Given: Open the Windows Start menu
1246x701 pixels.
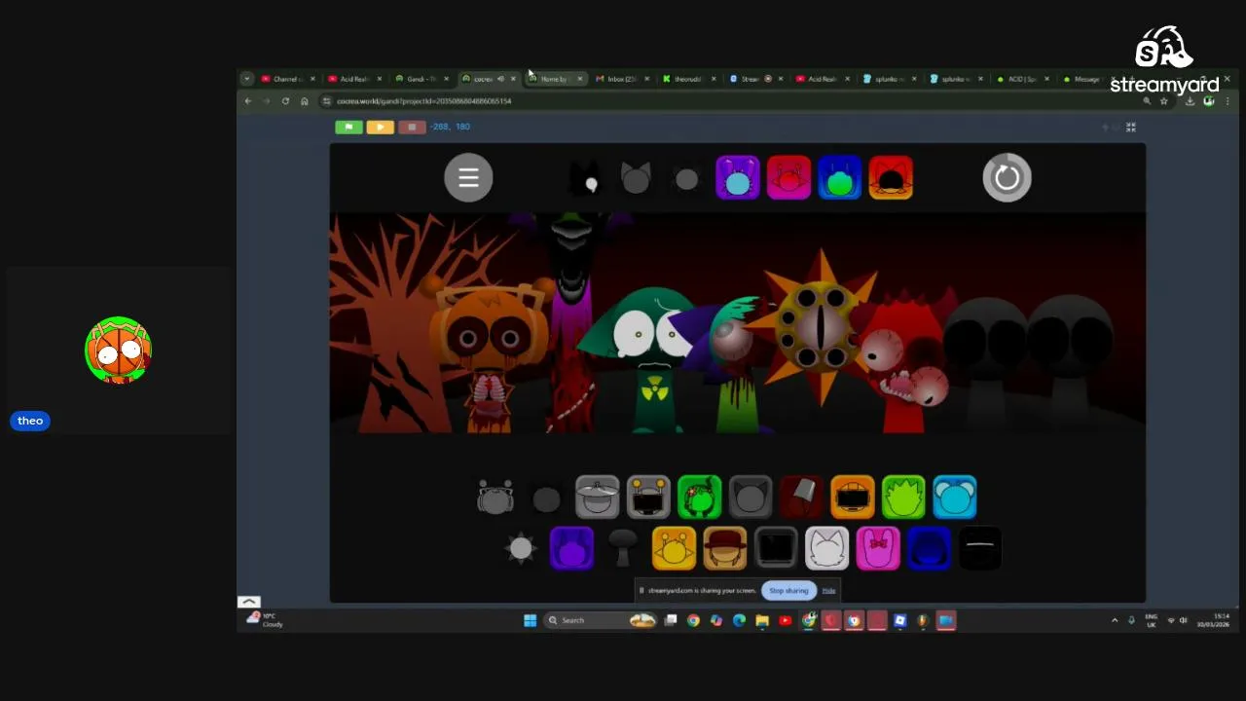Looking at the screenshot, I should pos(530,620).
